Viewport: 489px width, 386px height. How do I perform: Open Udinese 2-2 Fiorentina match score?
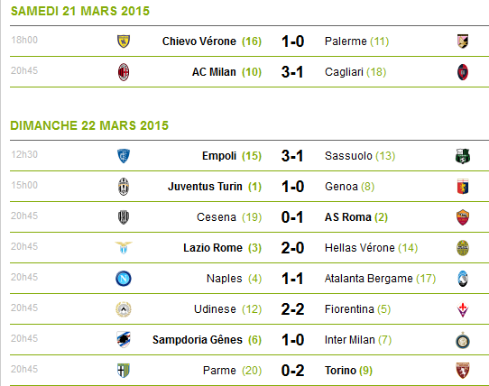[292, 309]
